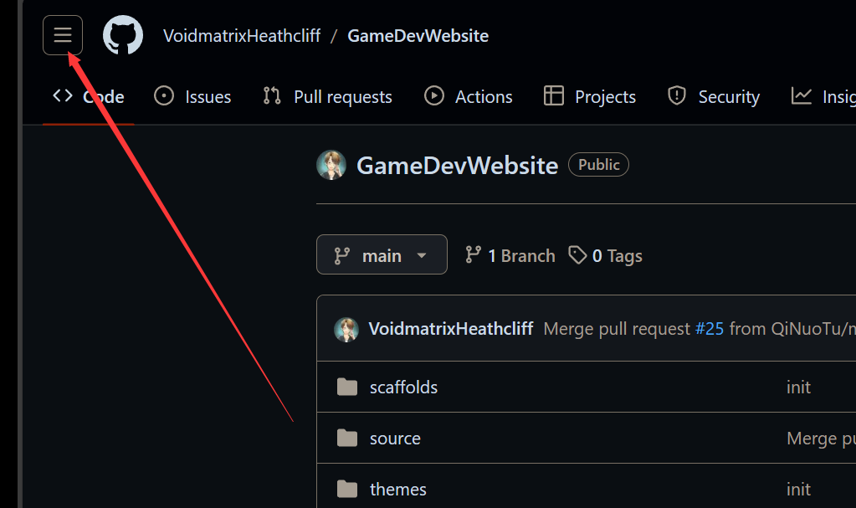Click the commit author avatar
The width and height of the screenshot is (856, 508).
[346, 329]
